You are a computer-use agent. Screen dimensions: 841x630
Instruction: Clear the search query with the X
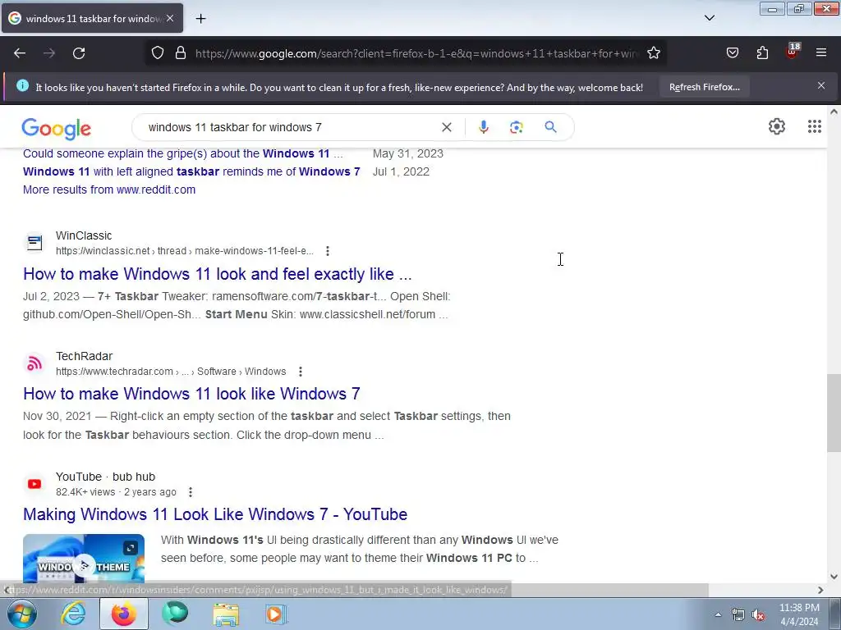pyautogui.click(x=446, y=127)
